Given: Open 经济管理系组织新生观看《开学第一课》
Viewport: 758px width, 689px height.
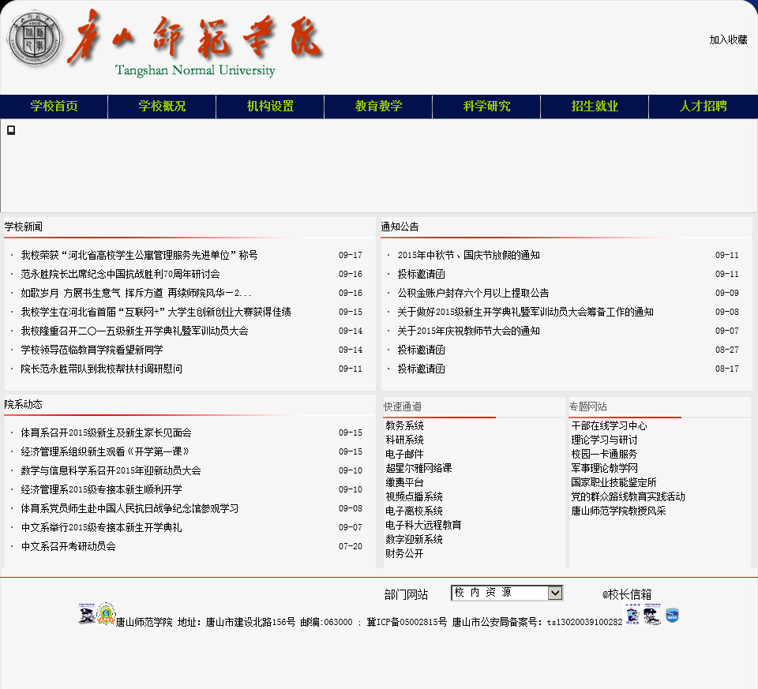Looking at the screenshot, I should (105, 451).
